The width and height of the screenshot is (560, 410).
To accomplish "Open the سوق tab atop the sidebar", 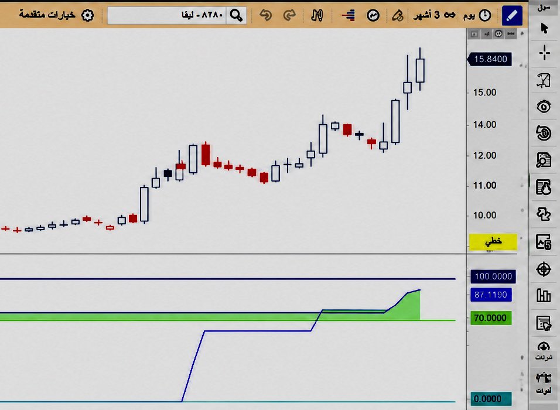I will 544,7.
